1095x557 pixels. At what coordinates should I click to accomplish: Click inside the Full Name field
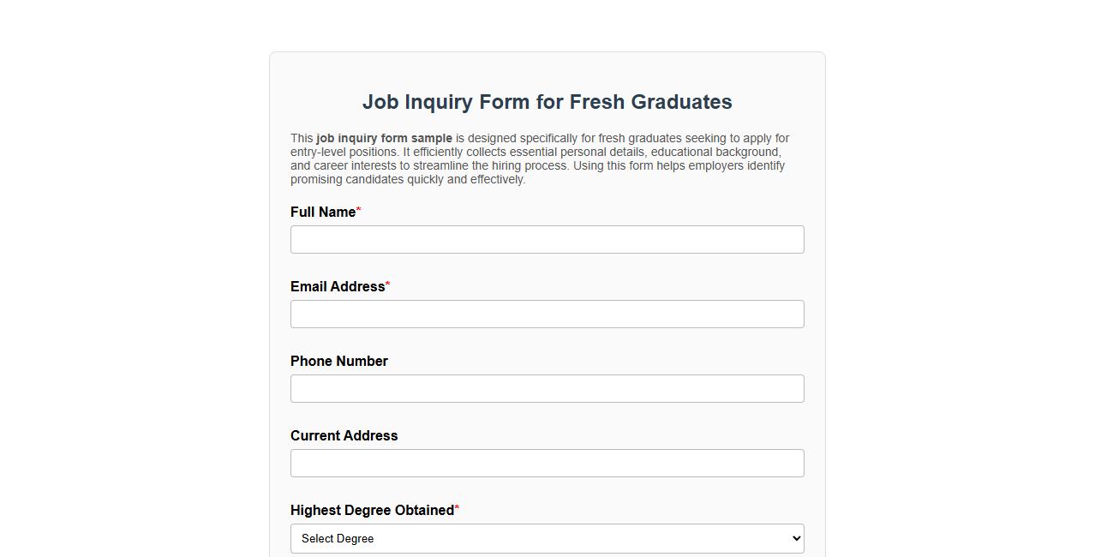click(x=547, y=239)
